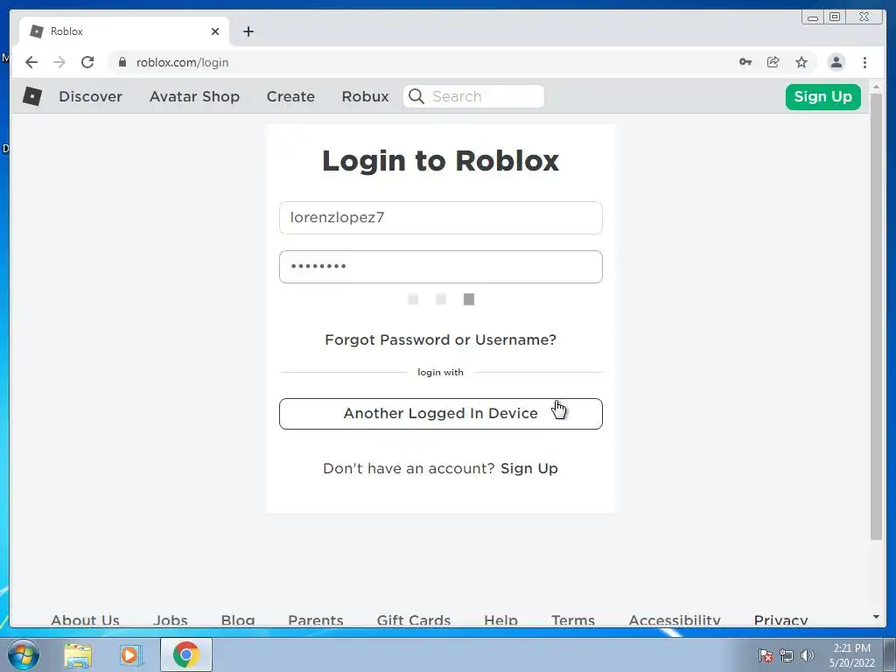Open a new tab with plus button
Viewport: 896px width, 672px height.
248,31
